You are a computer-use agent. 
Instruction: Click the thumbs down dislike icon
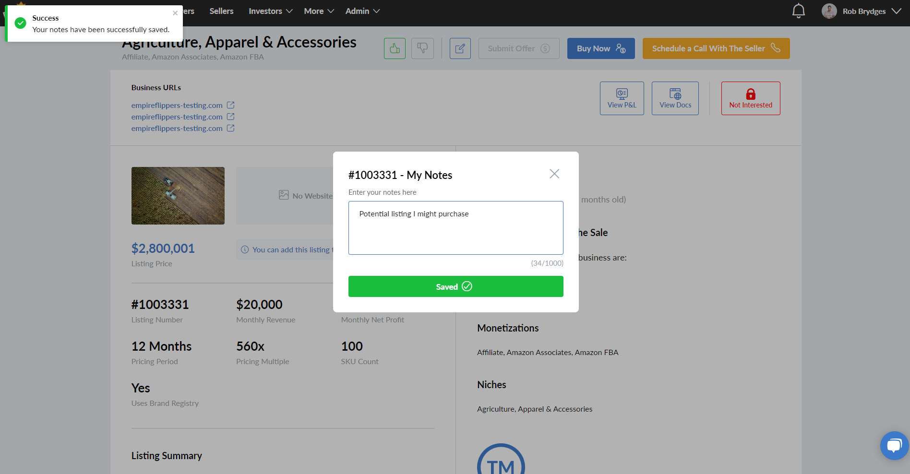pyautogui.click(x=422, y=48)
